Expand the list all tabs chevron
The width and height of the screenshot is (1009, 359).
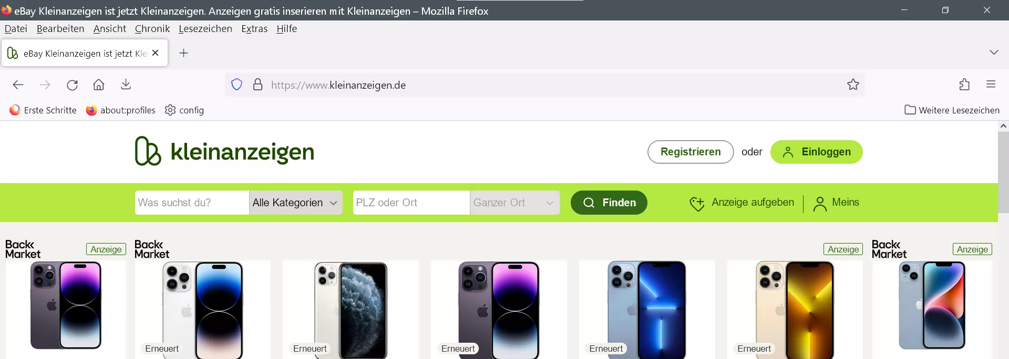pyautogui.click(x=993, y=52)
